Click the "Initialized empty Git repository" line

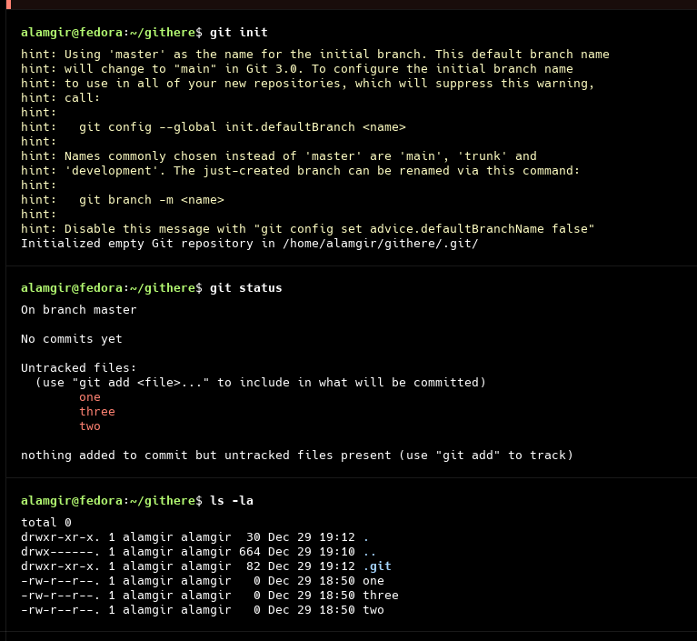249,244
